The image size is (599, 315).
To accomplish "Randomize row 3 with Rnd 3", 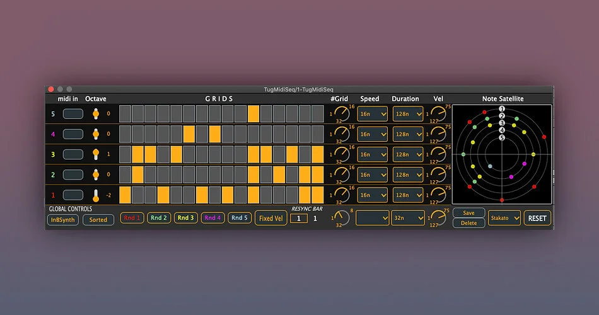I will tap(185, 217).
